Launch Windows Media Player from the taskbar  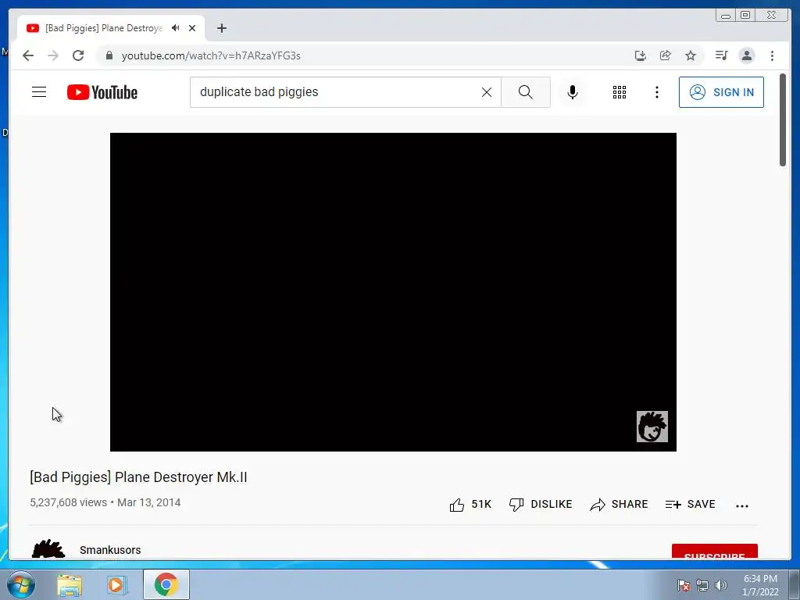click(x=116, y=584)
